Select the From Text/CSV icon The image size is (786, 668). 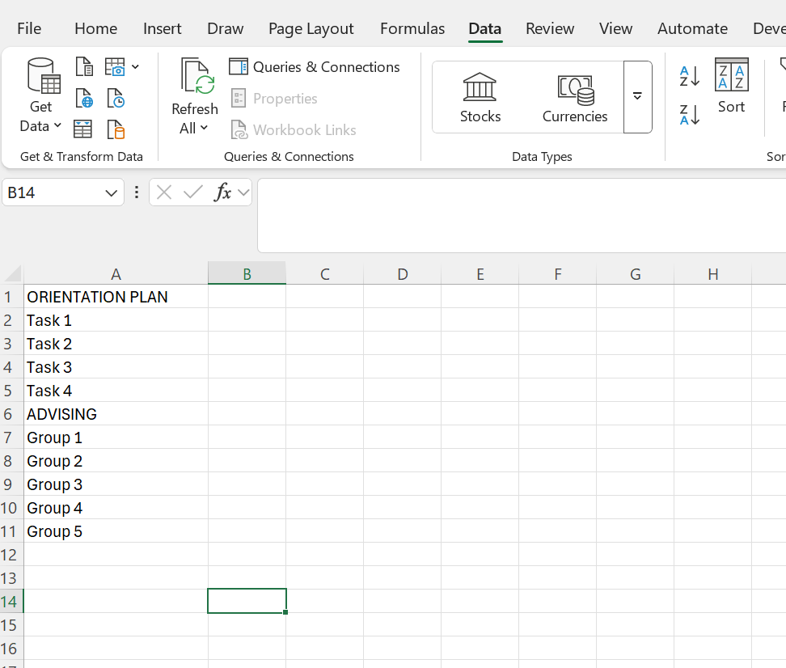pos(84,66)
